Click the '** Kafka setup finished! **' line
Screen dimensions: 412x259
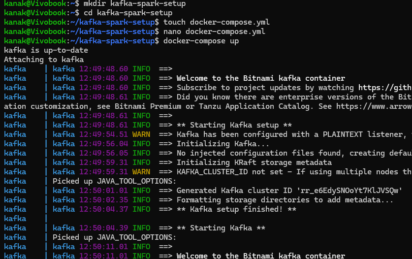[x=236, y=209]
